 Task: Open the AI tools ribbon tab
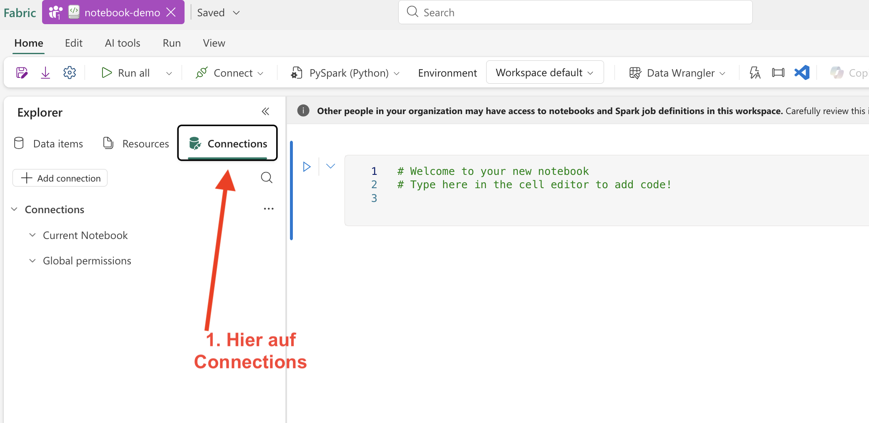(122, 43)
